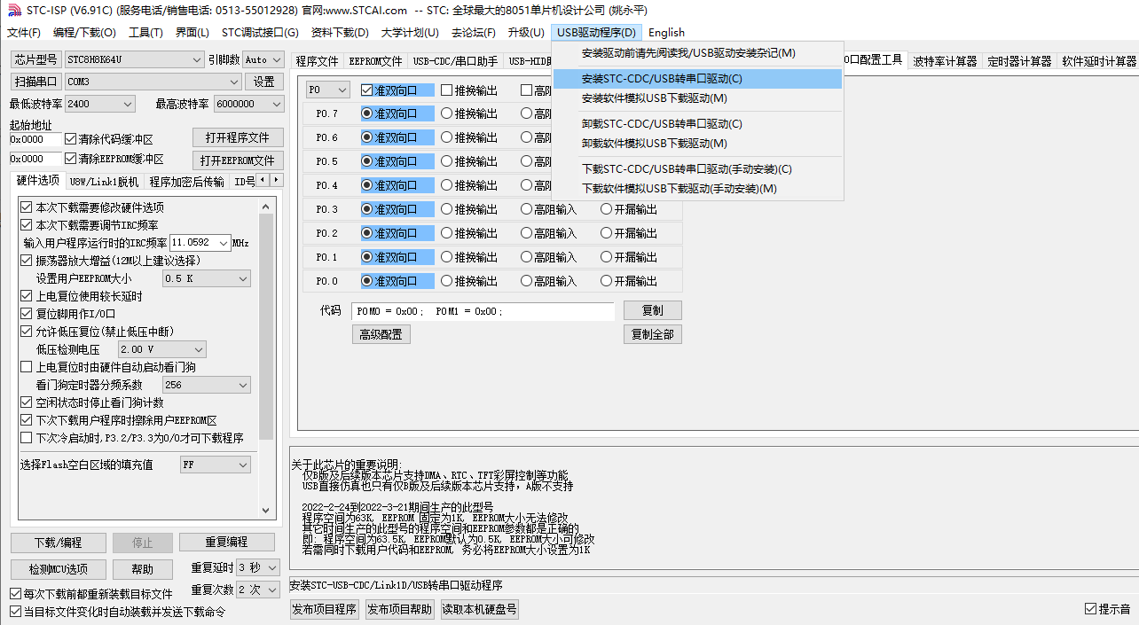Enable 上电复位时由硬件自动启动看门狗 option
Viewport: 1139px width, 625px height.
(26, 367)
